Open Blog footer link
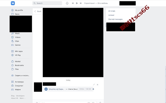Screen dimensions: 166x103 coord(13,96)
